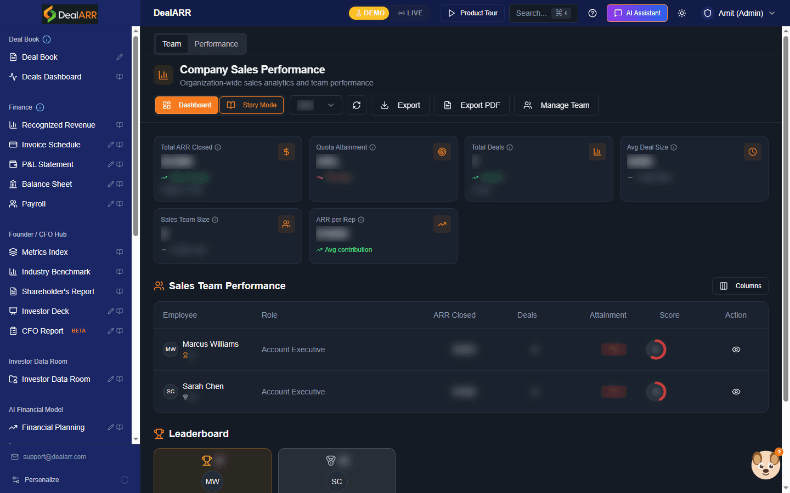Viewport: 790px width, 493px height.
Task: Click ARR per Rep info icon
Action: 361,220
